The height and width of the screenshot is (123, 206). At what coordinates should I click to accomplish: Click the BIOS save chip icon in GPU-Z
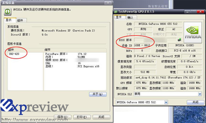tap(180, 40)
